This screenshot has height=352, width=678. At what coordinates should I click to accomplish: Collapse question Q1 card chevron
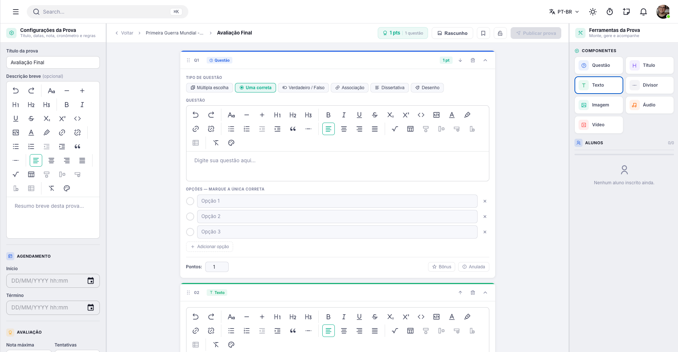pos(485,60)
